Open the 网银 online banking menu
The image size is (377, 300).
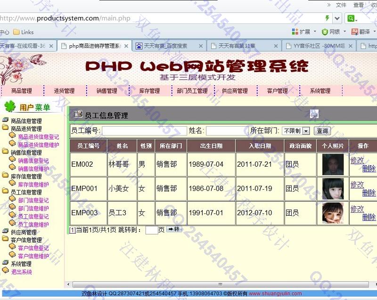tap(334, 32)
